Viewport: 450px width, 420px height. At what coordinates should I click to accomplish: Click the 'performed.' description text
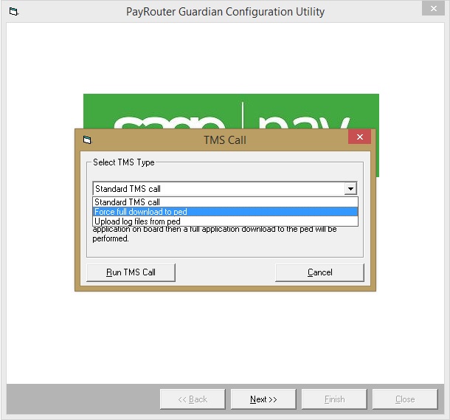111,238
